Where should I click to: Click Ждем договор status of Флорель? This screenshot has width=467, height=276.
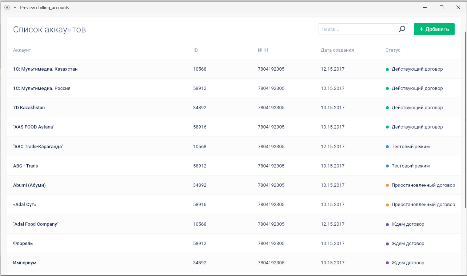(405, 243)
